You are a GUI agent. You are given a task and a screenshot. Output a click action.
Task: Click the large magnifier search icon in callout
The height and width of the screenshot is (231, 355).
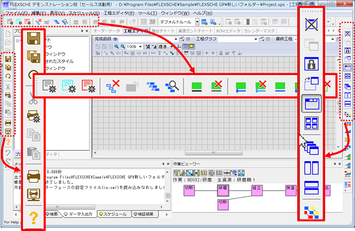172,87
